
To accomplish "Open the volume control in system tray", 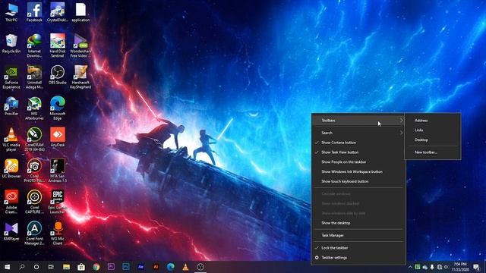I will pyautogui.click(x=447, y=267).
